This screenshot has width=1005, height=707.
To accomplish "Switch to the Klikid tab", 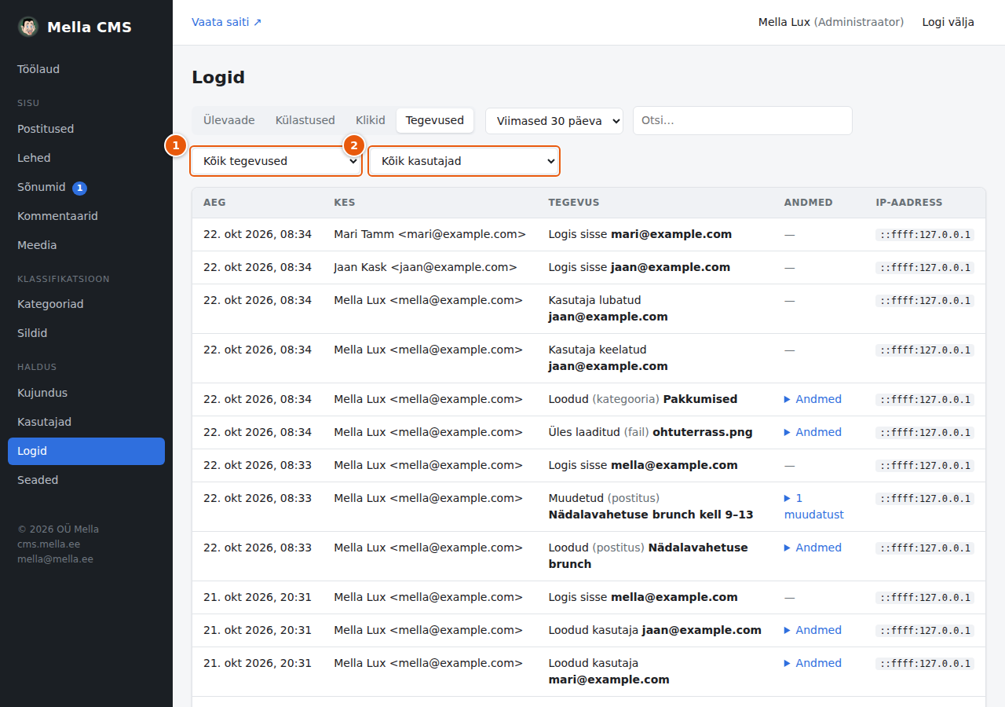I will pos(371,120).
